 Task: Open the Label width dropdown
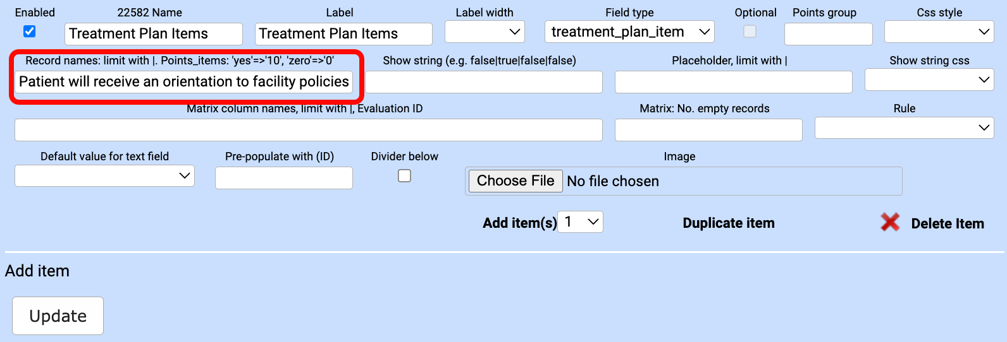(x=485, y=32)
